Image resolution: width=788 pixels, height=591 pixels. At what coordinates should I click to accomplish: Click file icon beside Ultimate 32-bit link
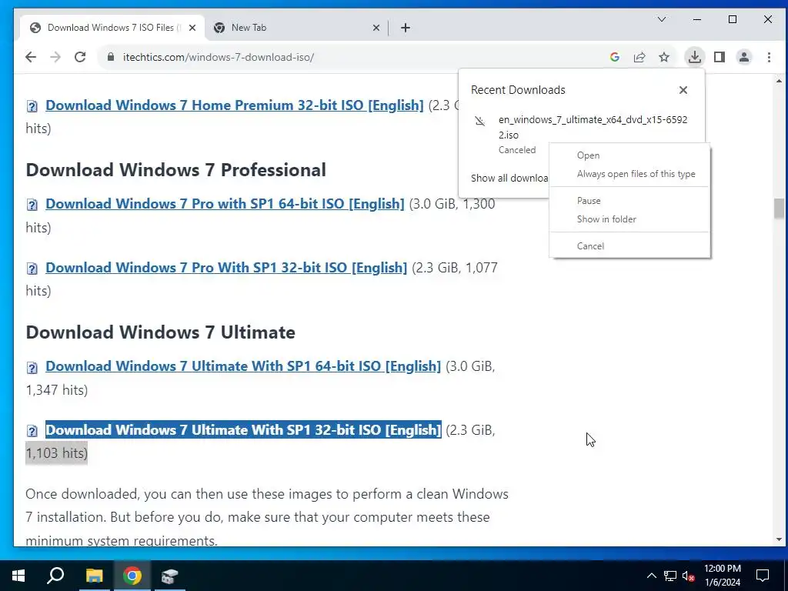[x=32, y=431]
